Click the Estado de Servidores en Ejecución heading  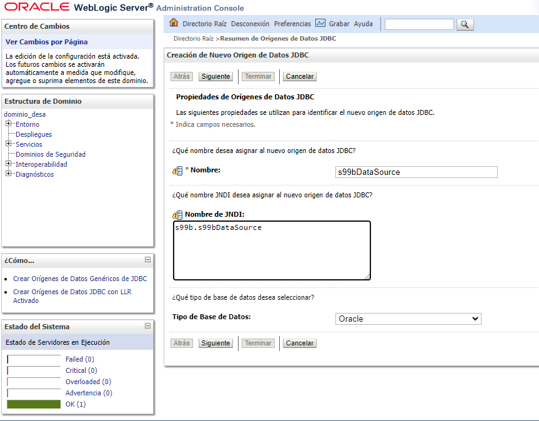click(57, 342)
